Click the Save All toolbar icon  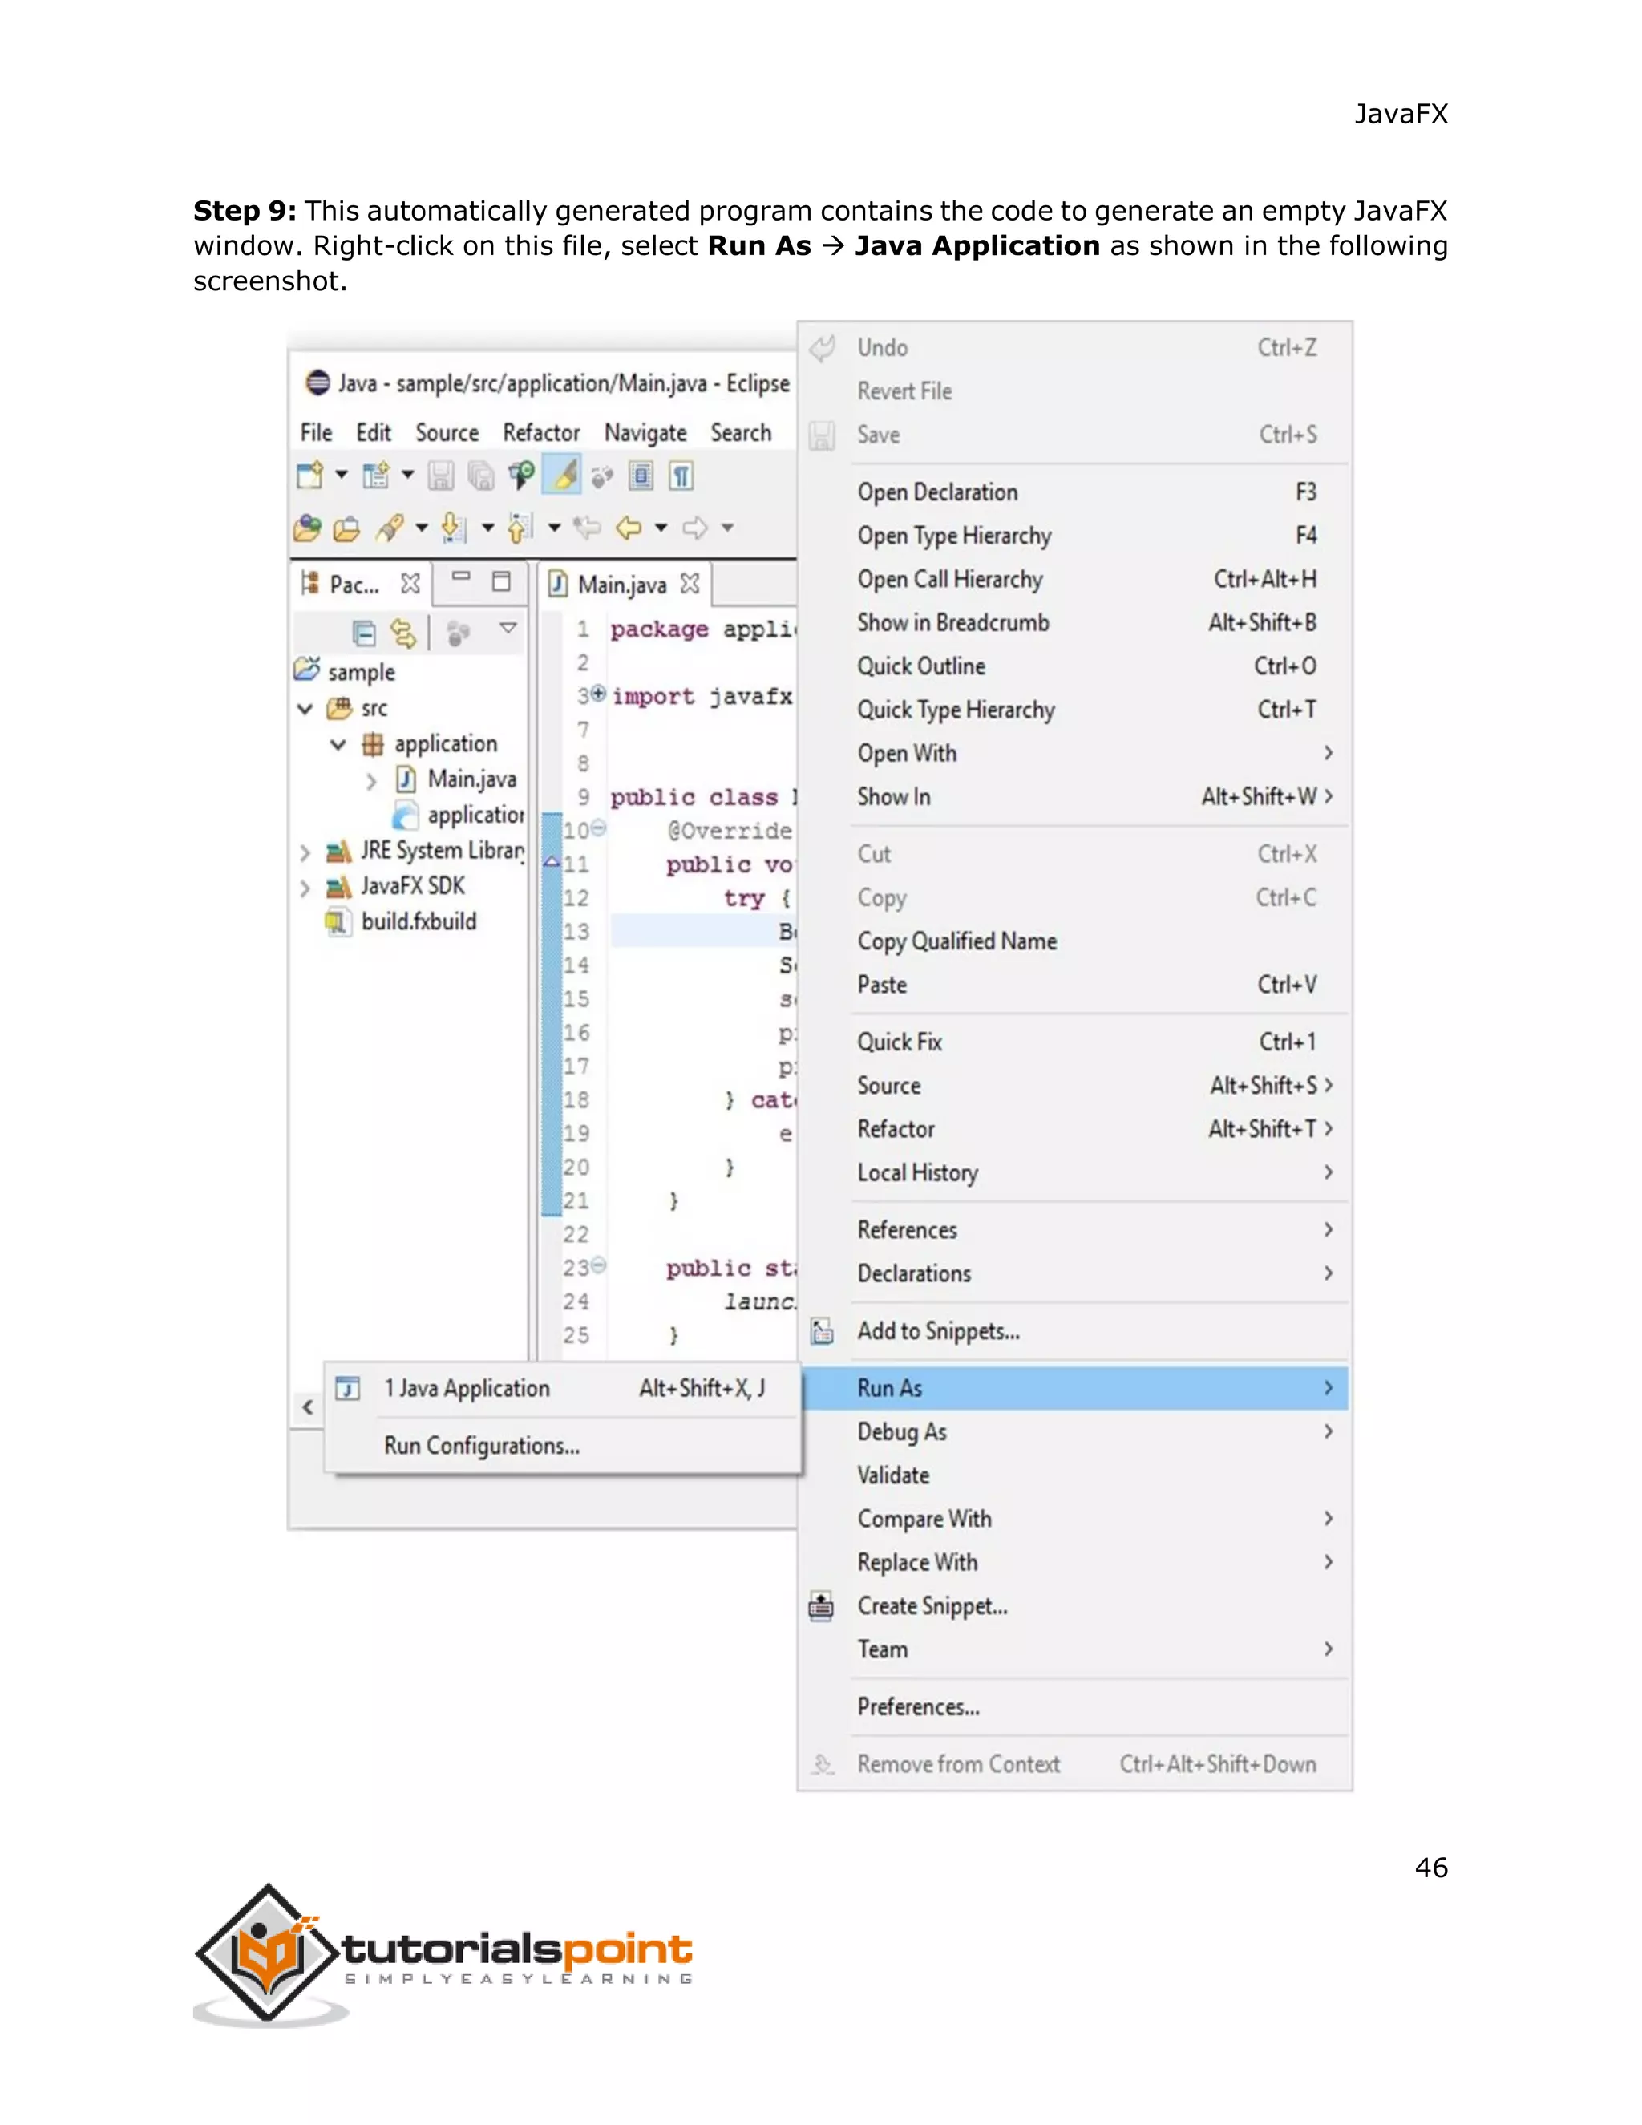(480, 476)
